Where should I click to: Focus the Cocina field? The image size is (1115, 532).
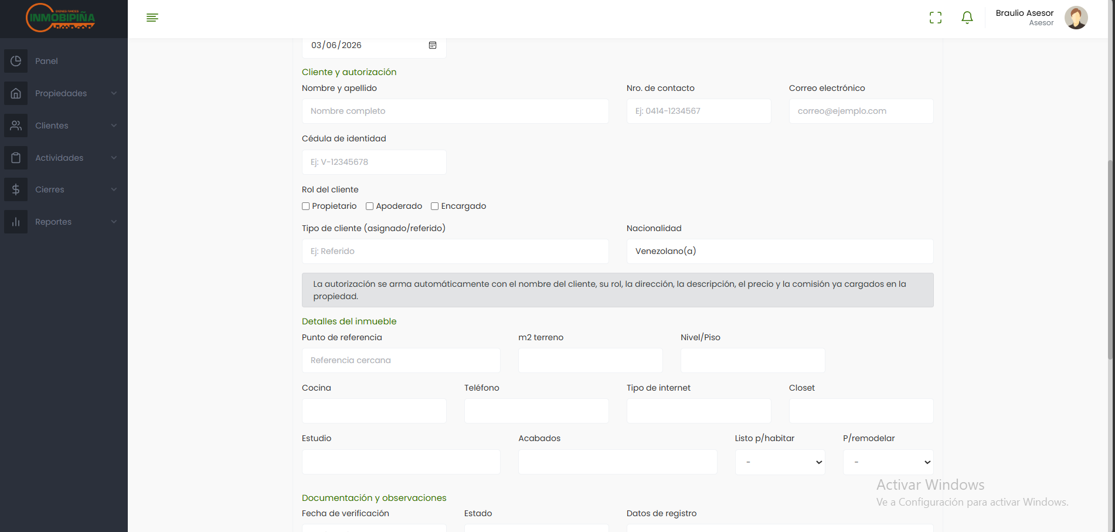point(374,411)
